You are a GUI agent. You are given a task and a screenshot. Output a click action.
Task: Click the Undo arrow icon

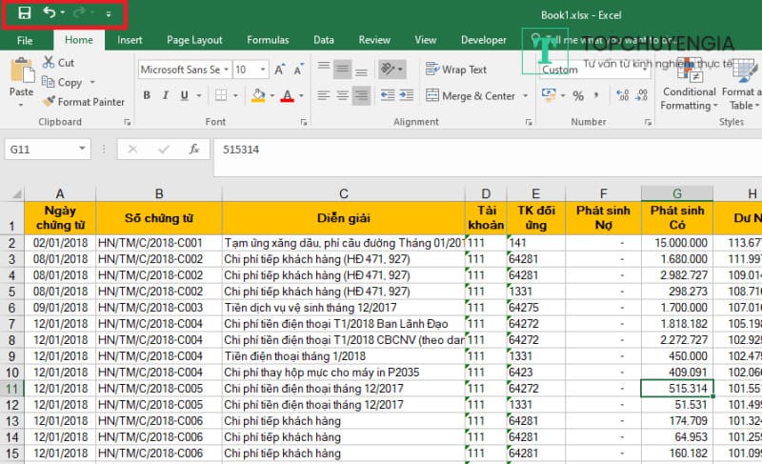(49, 13)
